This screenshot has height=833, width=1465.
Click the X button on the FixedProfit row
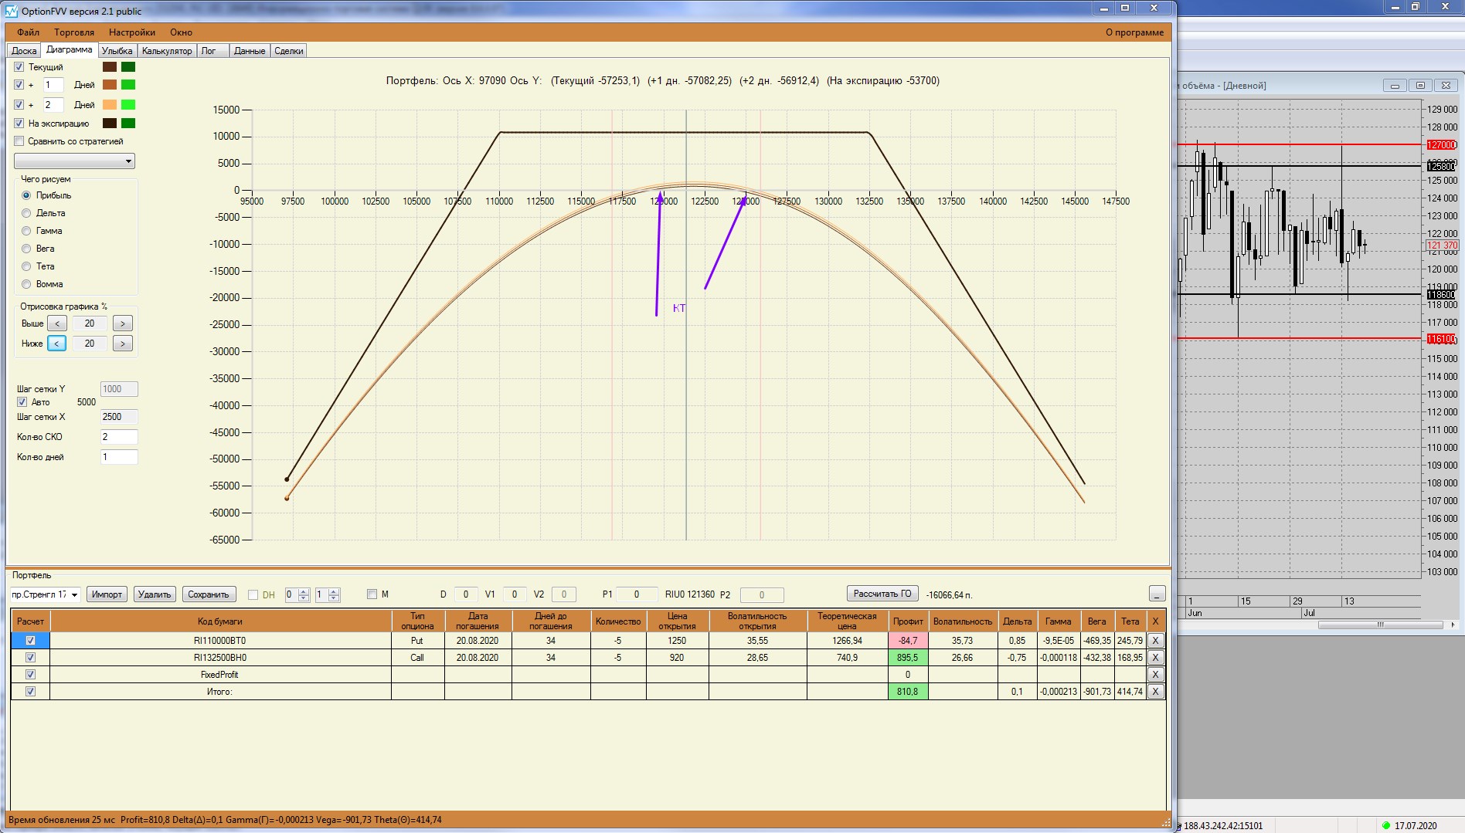click(x=1155, y=674)
